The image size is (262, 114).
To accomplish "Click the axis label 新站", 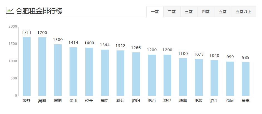I will click(x=120, y=101).
